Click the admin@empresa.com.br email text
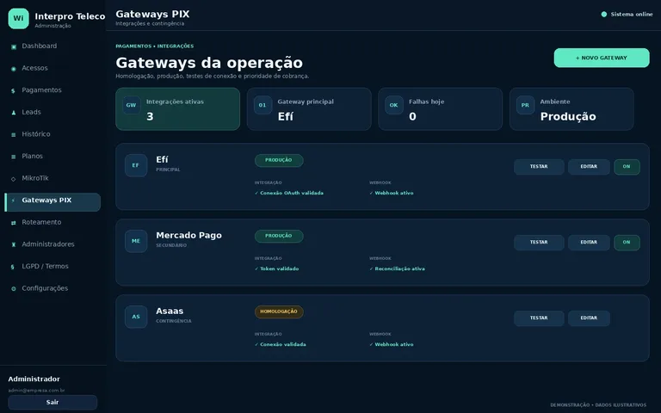The image size is (661, 413). 36,391
